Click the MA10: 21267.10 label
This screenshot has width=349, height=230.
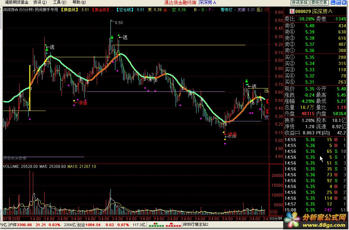point(82,167)
